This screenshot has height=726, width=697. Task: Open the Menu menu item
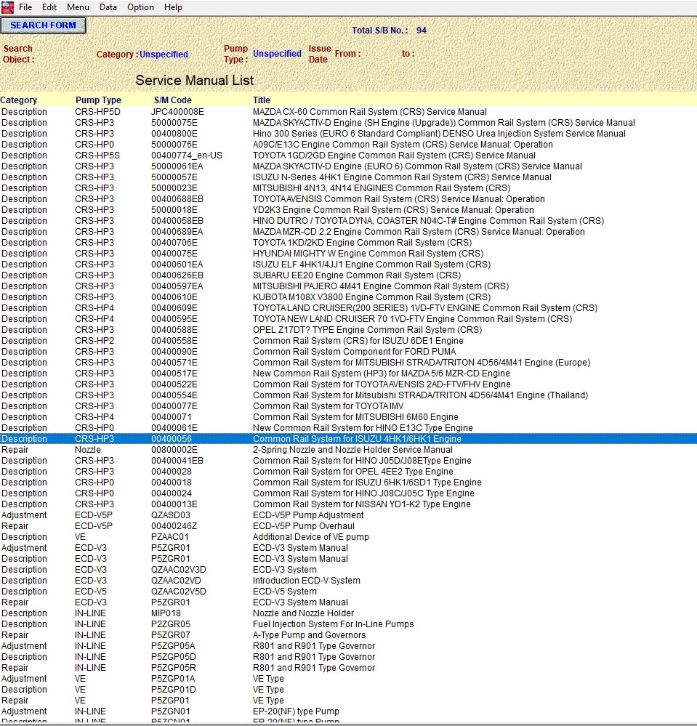pyautogui.click(x=78, y=7)
